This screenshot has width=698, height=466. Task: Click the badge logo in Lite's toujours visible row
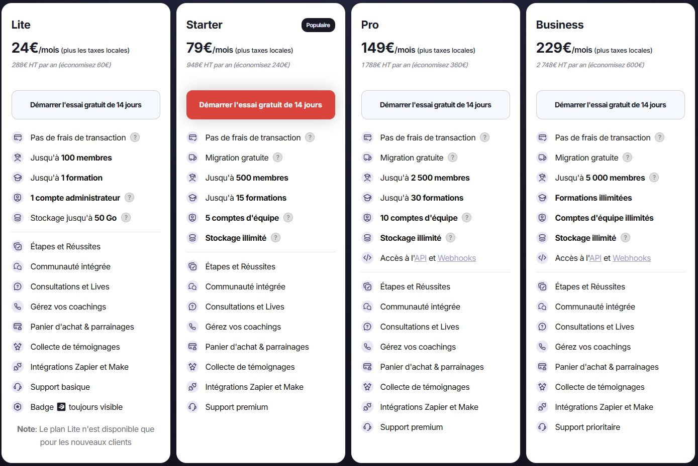point(61,407)
